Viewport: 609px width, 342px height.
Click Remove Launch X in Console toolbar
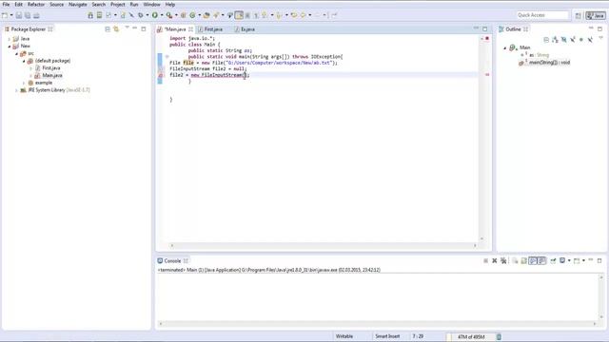click(x=495, y=260)
